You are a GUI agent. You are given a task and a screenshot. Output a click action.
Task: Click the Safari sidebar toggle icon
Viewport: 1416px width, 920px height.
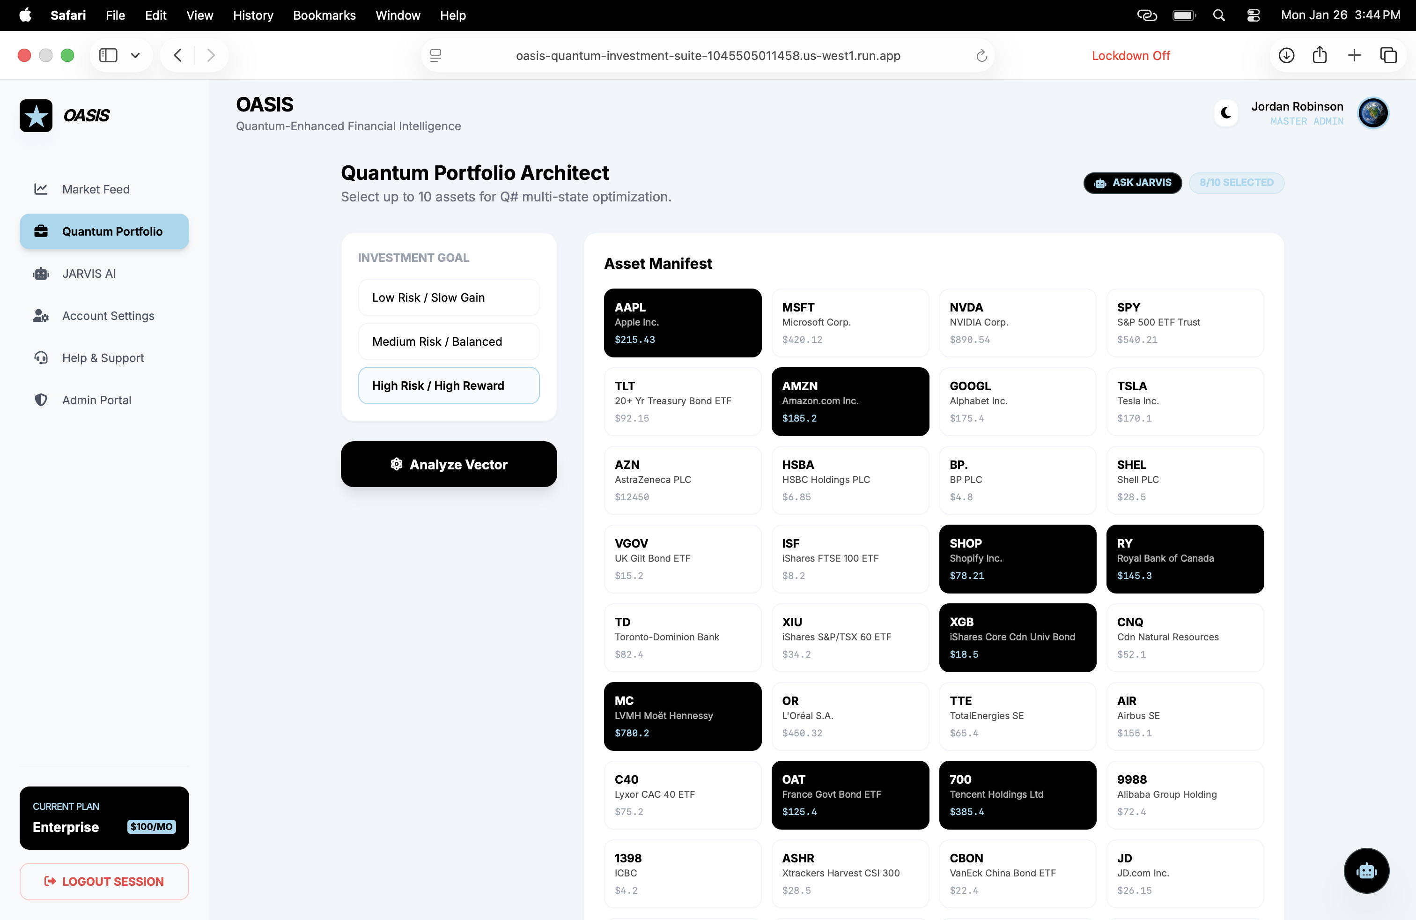(x=108, y=55)
